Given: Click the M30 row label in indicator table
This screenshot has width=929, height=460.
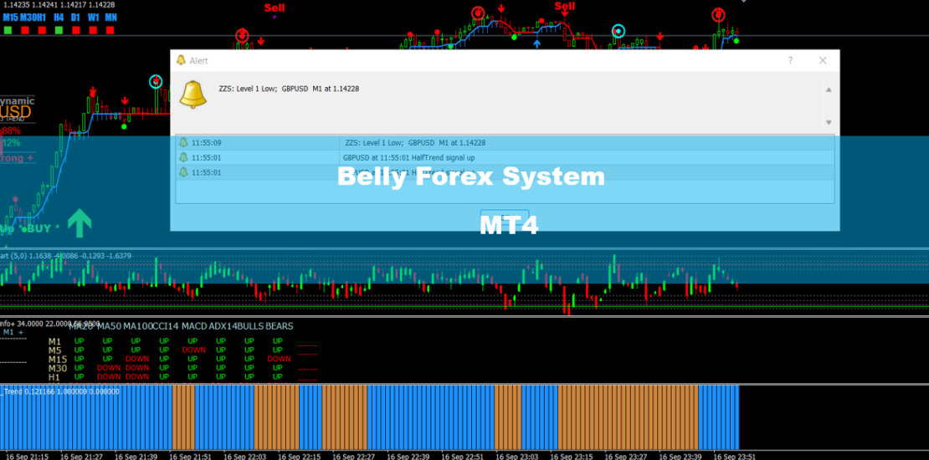Looking at the screenshot, I should 58,368.
